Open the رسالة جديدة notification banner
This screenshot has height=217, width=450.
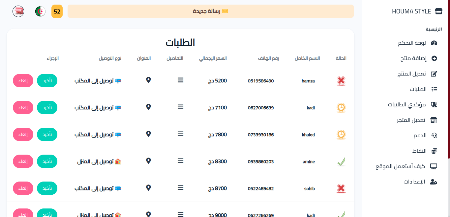[211, 11]
